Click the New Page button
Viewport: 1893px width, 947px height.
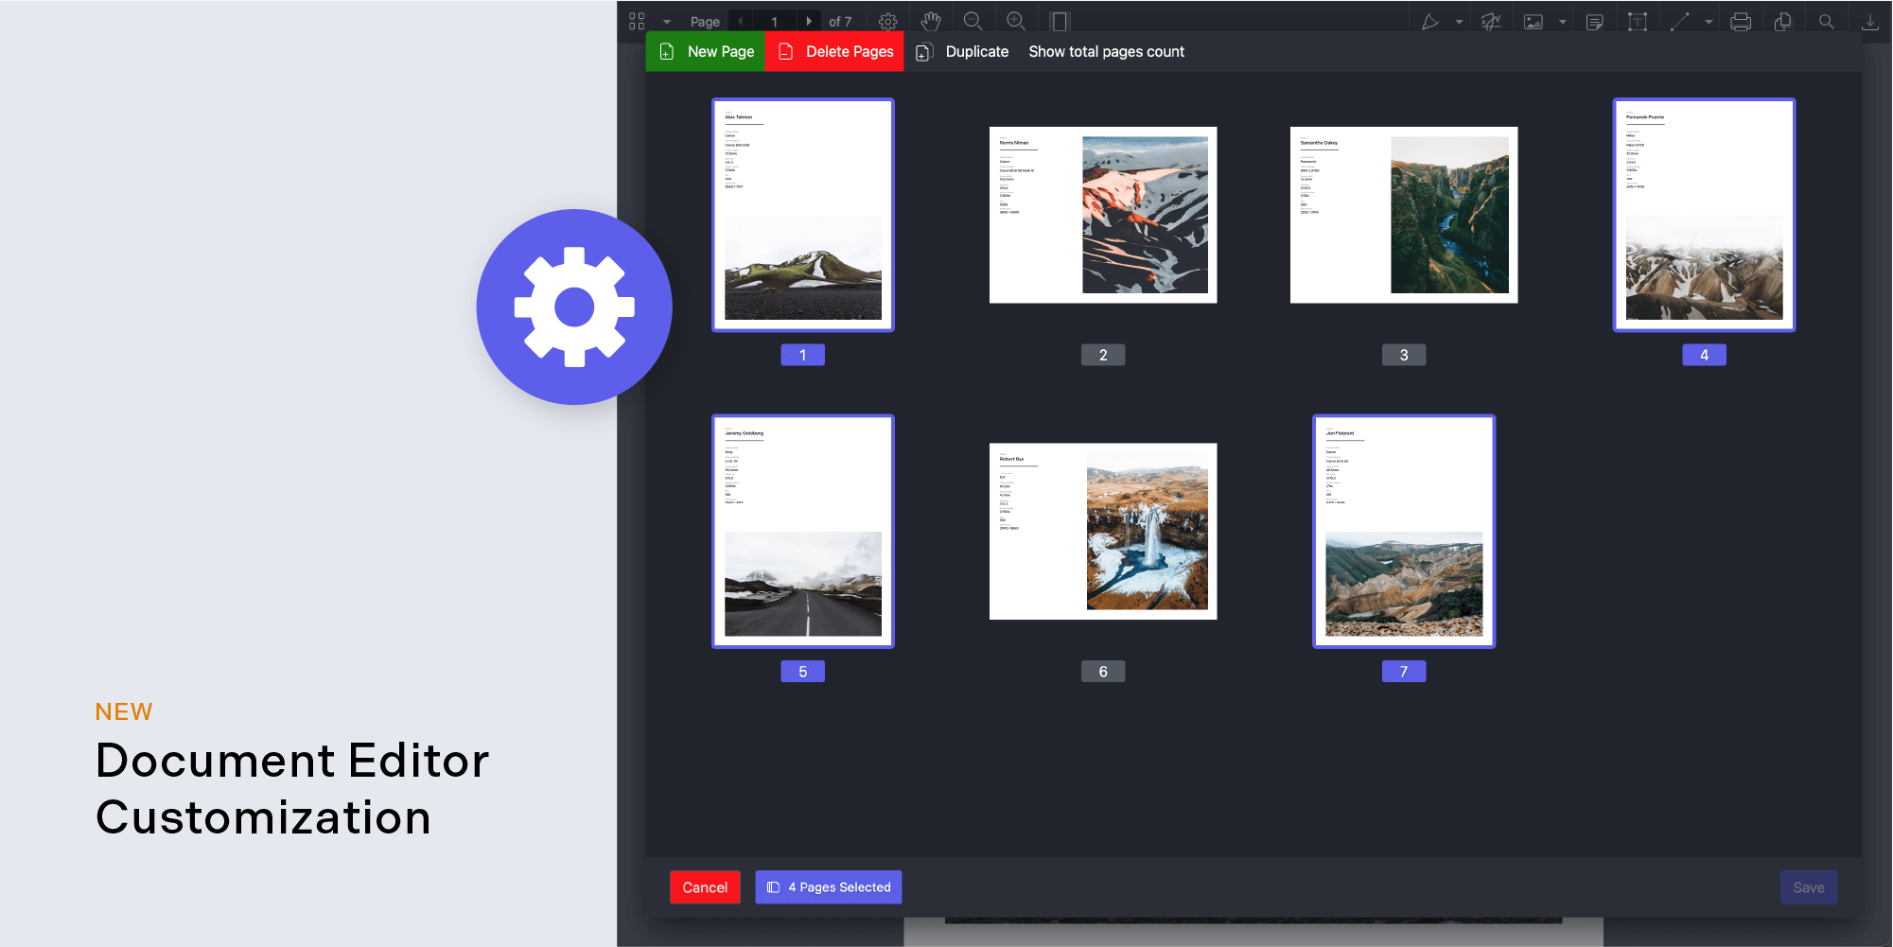(704, 51)
